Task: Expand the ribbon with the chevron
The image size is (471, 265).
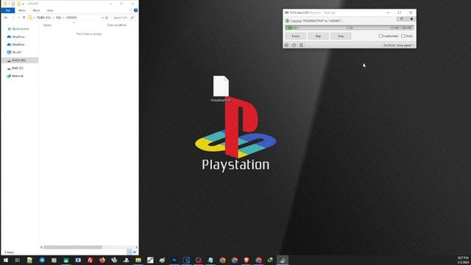Action: (x=131, y=10)
